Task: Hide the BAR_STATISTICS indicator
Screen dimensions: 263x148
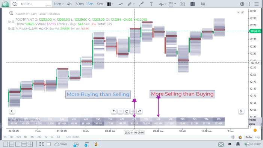Action: point(9,120)
